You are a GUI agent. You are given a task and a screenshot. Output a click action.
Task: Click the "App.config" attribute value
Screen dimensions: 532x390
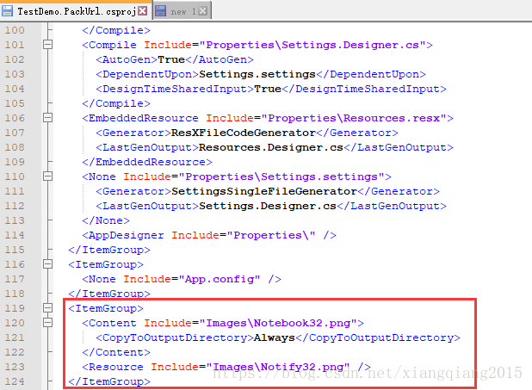point(220,279)
